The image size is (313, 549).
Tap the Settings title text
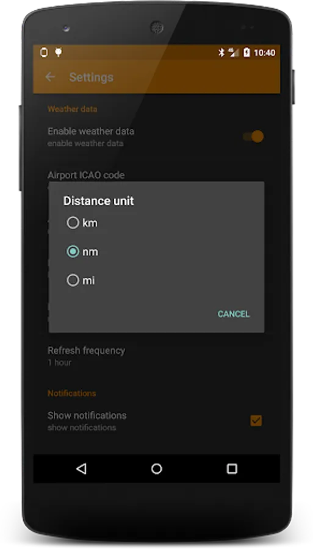pyautogui.click(x=91, y=77)
